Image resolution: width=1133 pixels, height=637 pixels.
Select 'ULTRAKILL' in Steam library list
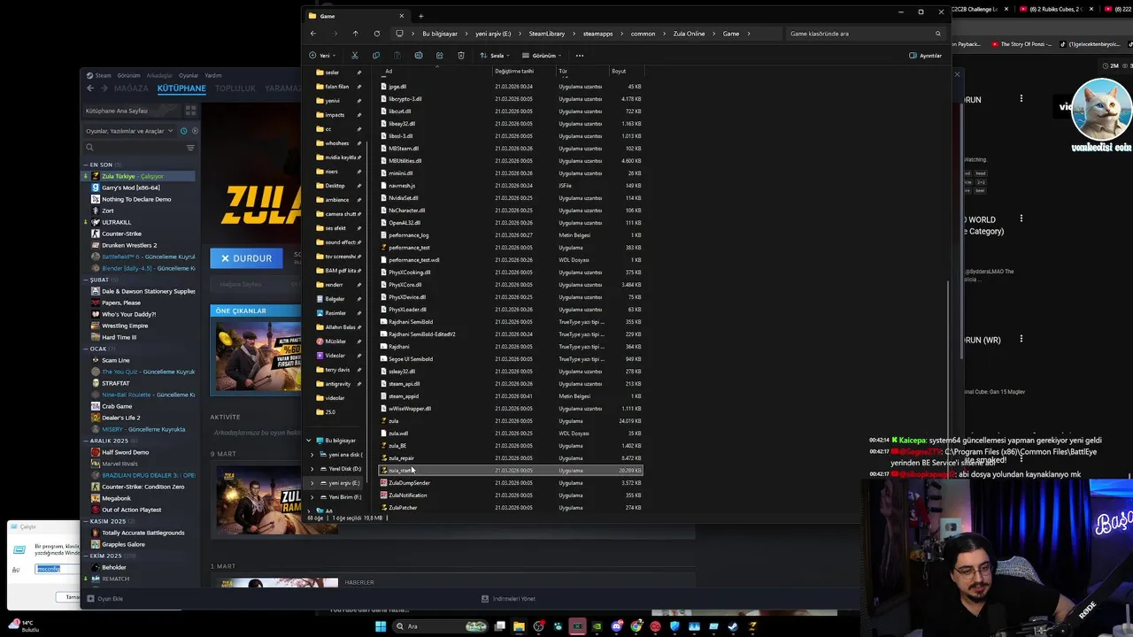(116, 222)
